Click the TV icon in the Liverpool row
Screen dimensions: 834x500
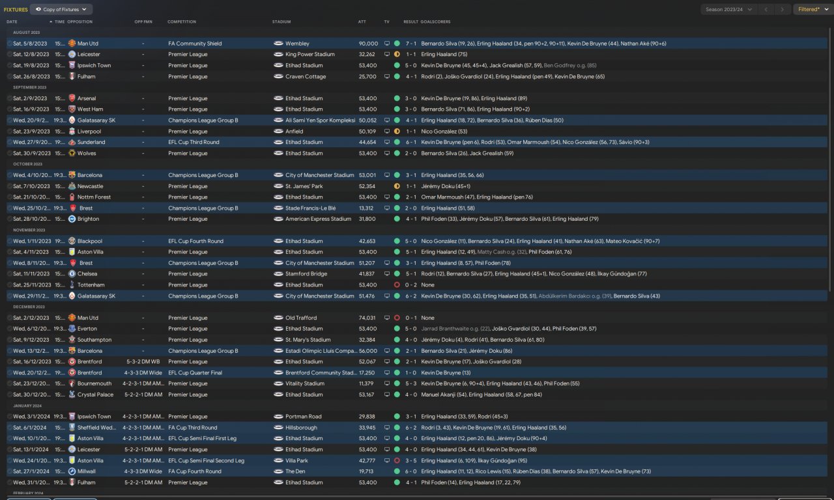pyautogui.click(x=387, y=132)
